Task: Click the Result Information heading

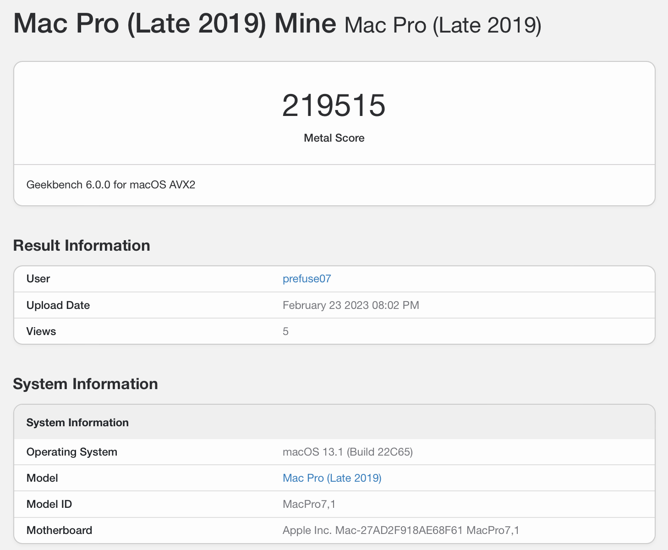Action: pos(82,245)
